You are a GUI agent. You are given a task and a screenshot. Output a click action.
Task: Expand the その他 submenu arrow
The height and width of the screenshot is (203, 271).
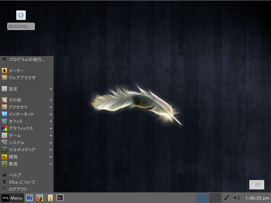click(x=51, y=100)
